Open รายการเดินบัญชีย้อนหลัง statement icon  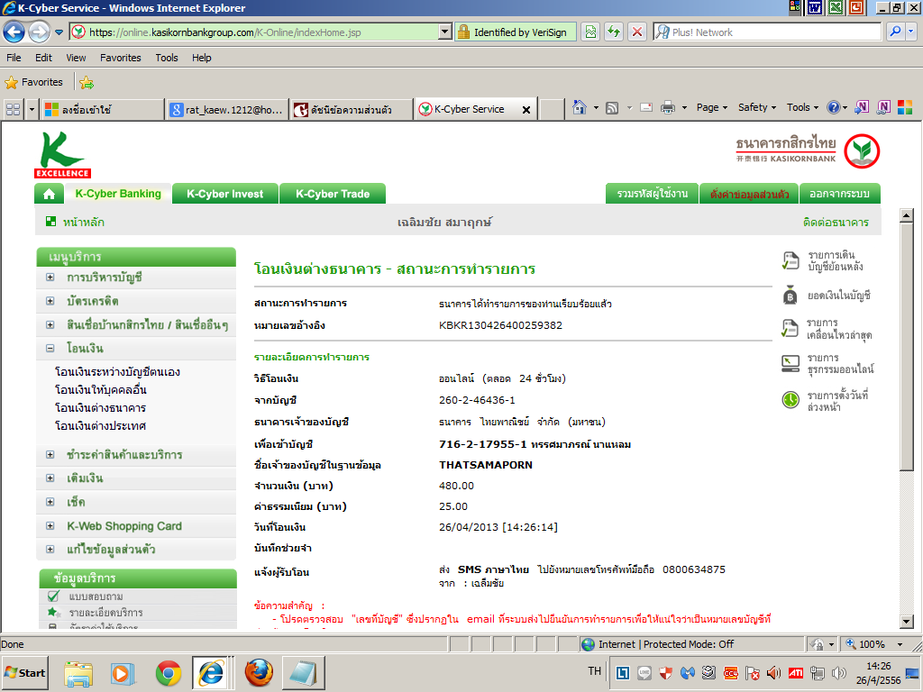click(x=790, y=260)
